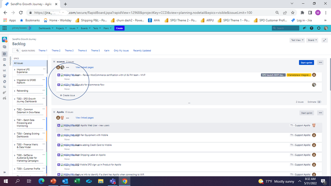The height and width of the screenshot is (186, 331).
Task: Open the monitor screen icon in sidebar
Action: [x=4, y=76]
